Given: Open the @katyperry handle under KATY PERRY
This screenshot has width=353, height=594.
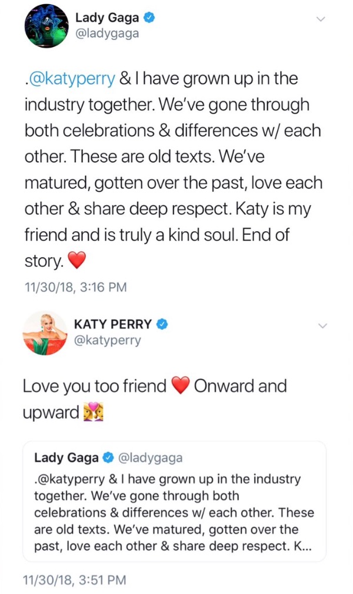Looking at the screenshot, I should [107, 341].
